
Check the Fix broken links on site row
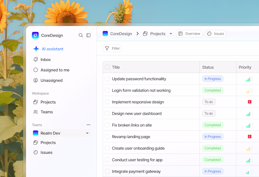point(107,125)
